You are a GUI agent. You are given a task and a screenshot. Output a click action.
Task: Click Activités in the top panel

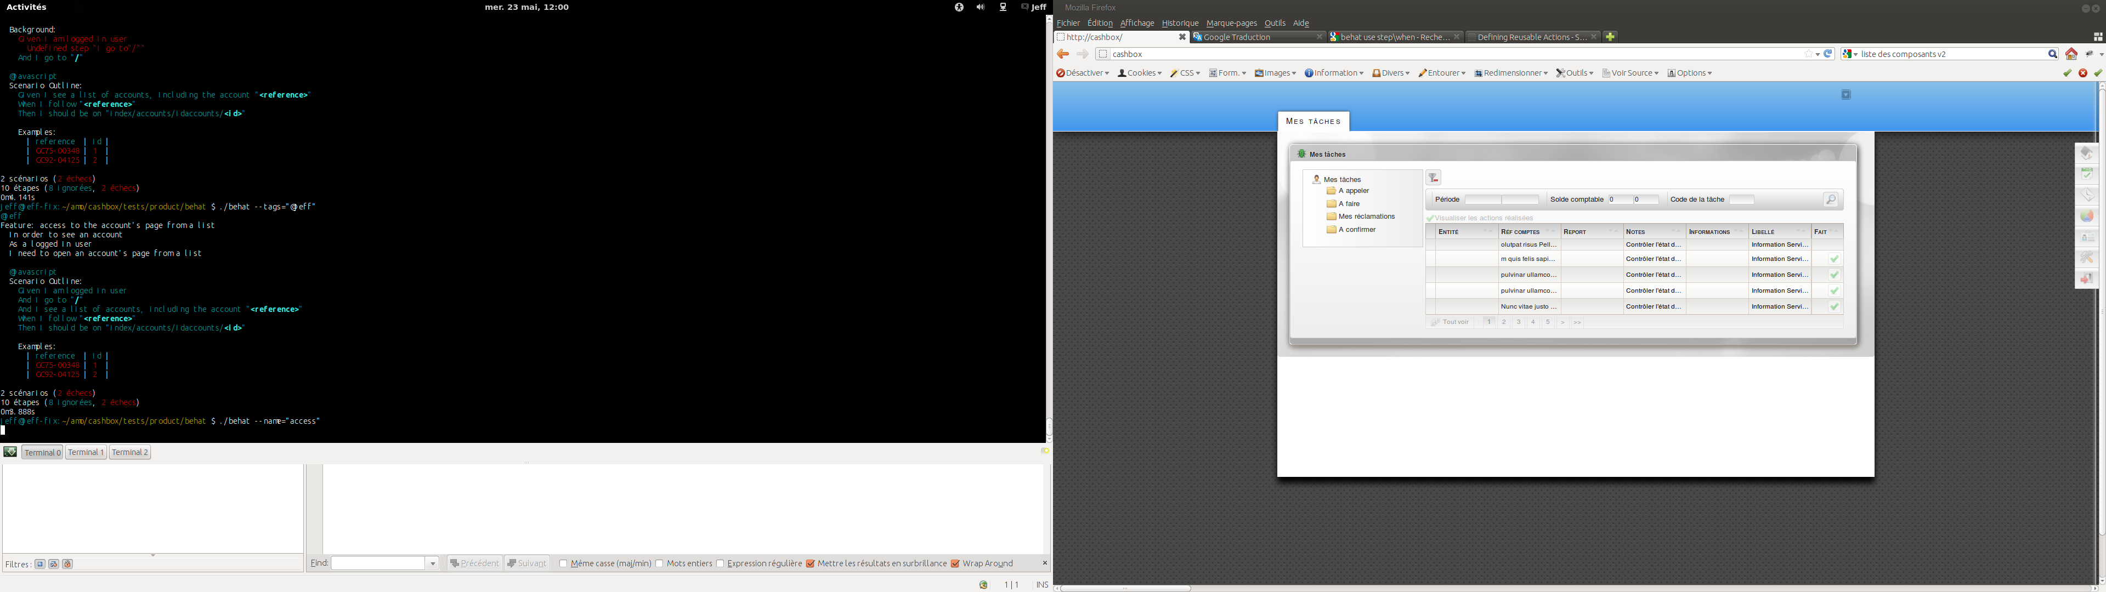coord(26,7)
